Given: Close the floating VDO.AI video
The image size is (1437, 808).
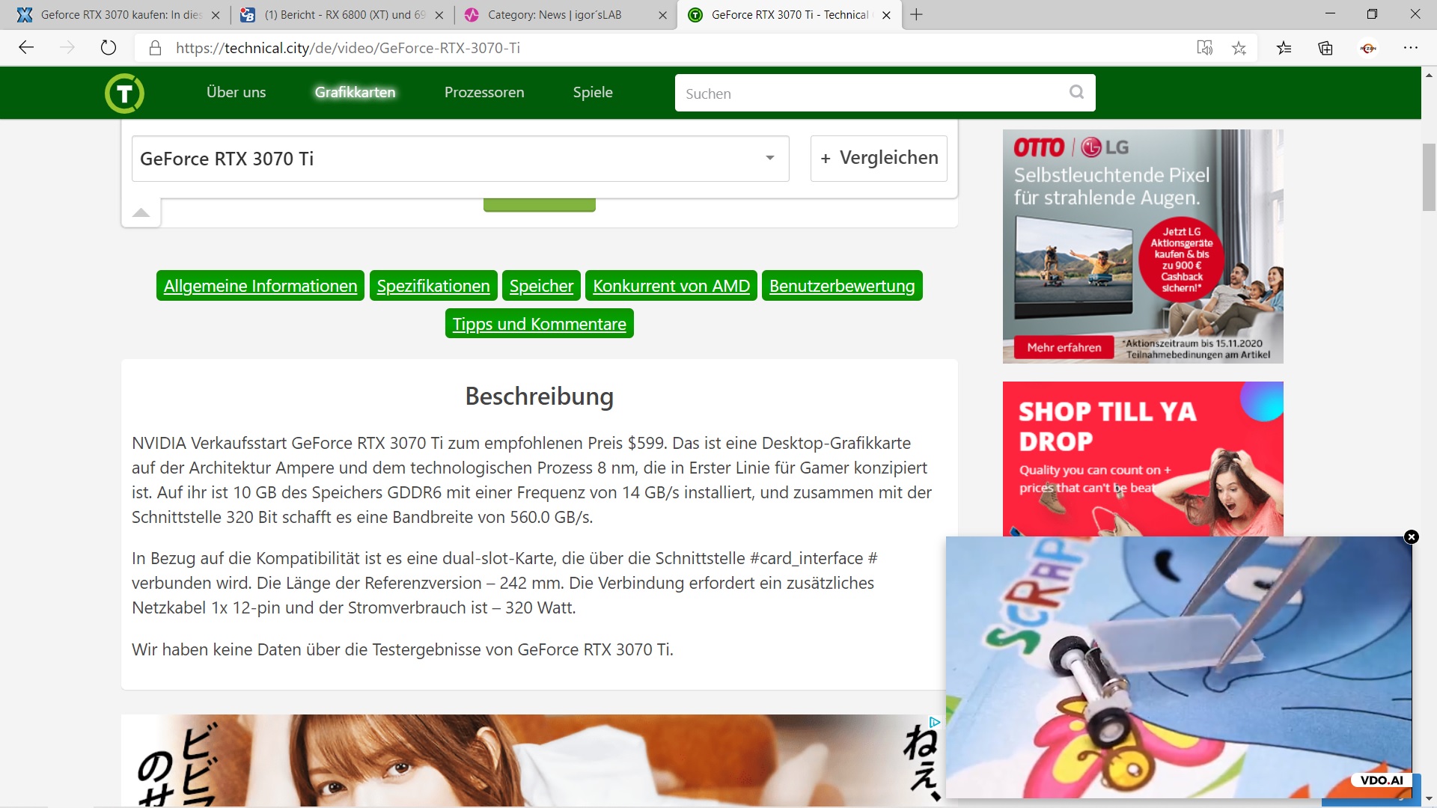Looking at the screenshot, I should tap(1412, 536).
